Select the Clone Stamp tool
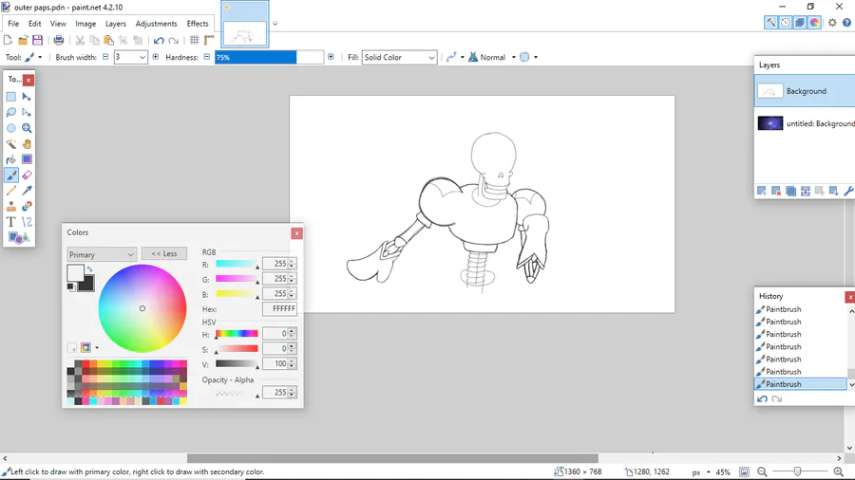 (x=10, y=206)
